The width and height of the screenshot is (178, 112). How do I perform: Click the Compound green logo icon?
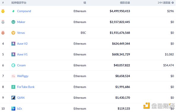coord(13,11)
